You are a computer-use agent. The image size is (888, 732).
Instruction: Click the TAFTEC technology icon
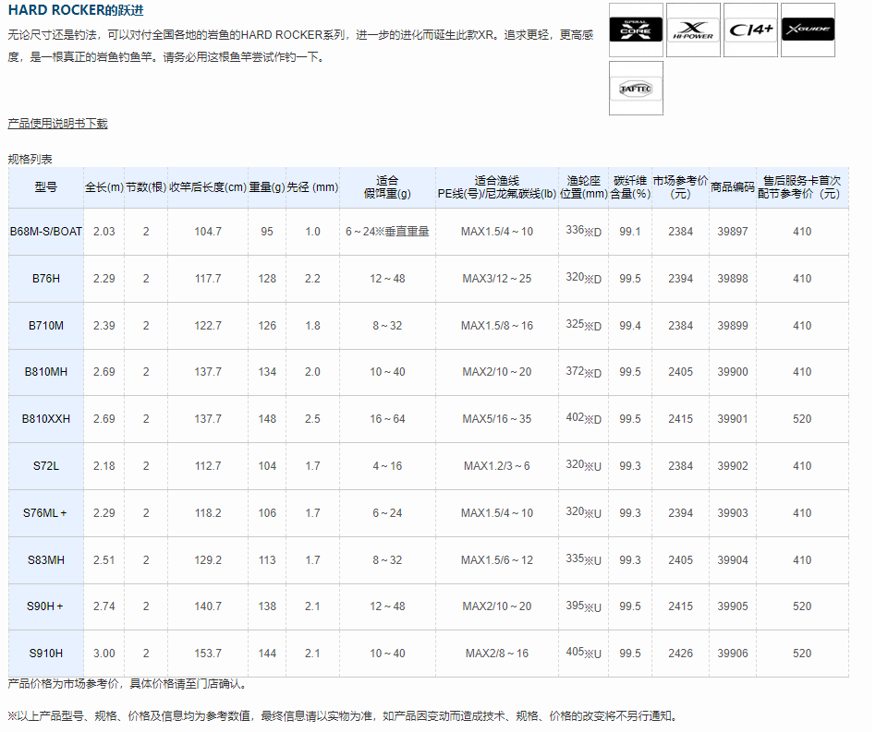tap(636, 89)
